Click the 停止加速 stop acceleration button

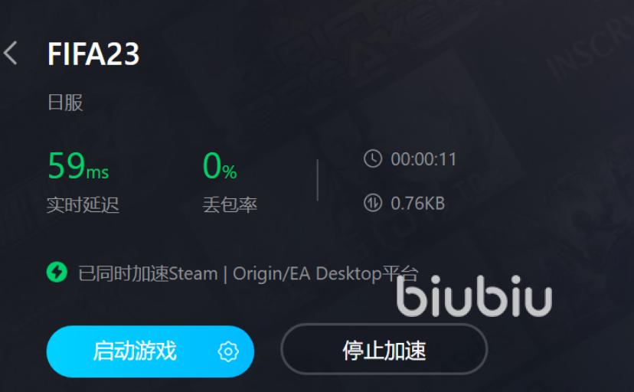[x=384, y=350]
